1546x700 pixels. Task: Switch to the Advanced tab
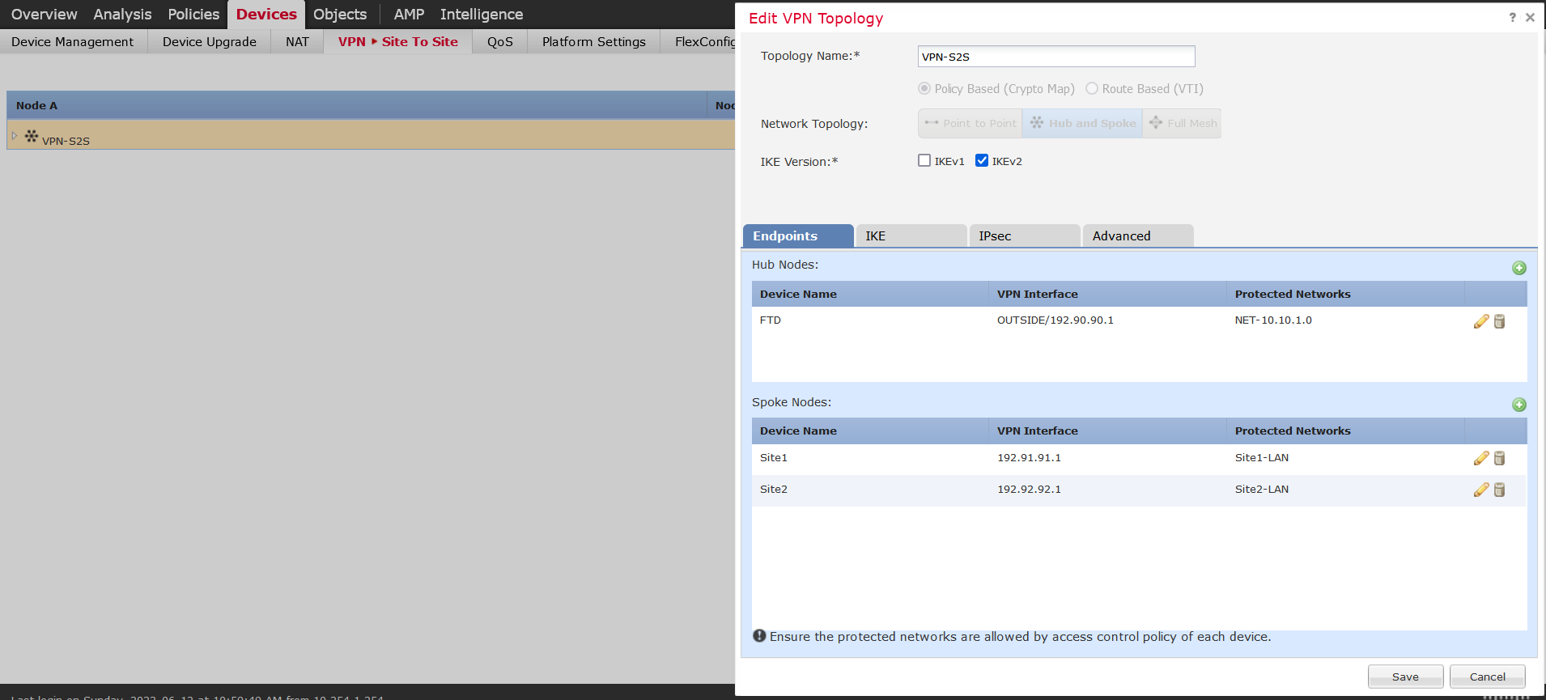1138,235
